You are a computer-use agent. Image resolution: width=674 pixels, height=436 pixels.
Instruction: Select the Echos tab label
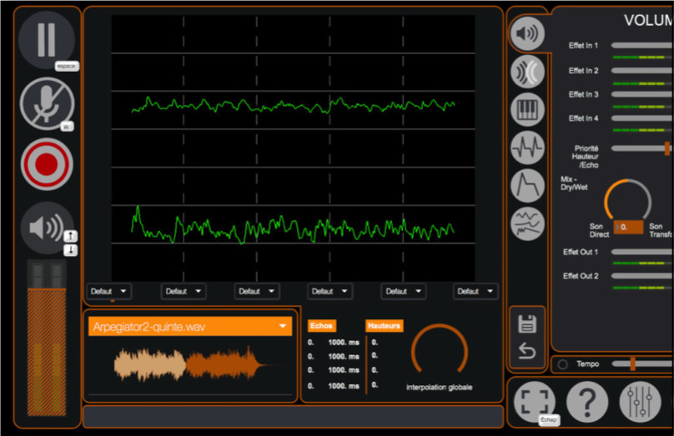coord(321,326)
